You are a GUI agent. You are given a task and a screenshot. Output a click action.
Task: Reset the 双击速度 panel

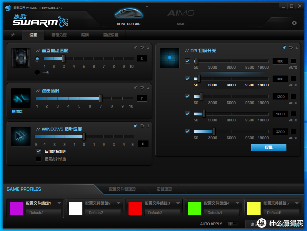pos(142,88)
